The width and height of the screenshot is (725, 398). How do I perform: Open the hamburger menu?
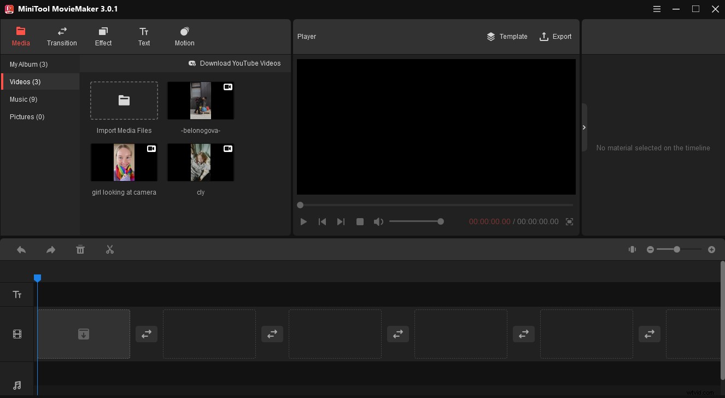(x=657, y=9)
